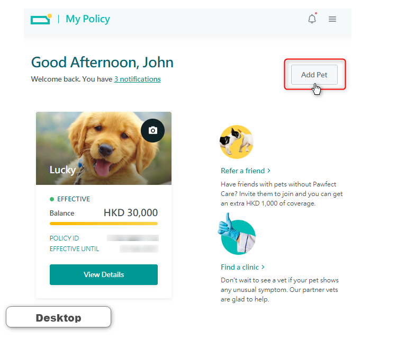
Task: Click the yellow Balance progress bar
Action: (104, 224)
